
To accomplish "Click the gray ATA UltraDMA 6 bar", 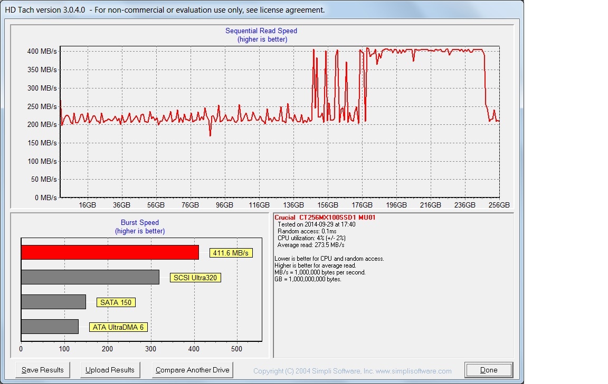I will pos(50,327).
